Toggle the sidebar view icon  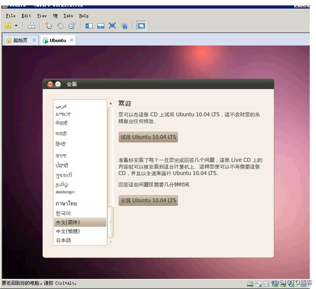(89, 26)
